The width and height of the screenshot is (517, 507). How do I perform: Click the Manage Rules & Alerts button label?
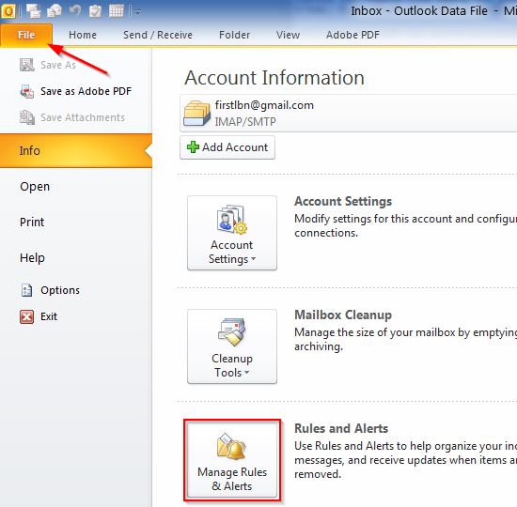point(232,480)
